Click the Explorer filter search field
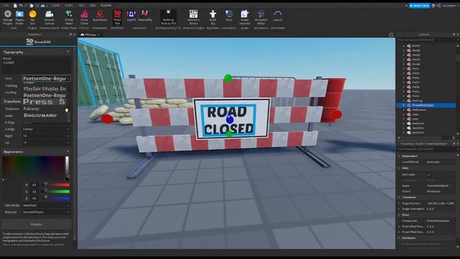This screenshot has height=259, width=460. coord(426,40)
